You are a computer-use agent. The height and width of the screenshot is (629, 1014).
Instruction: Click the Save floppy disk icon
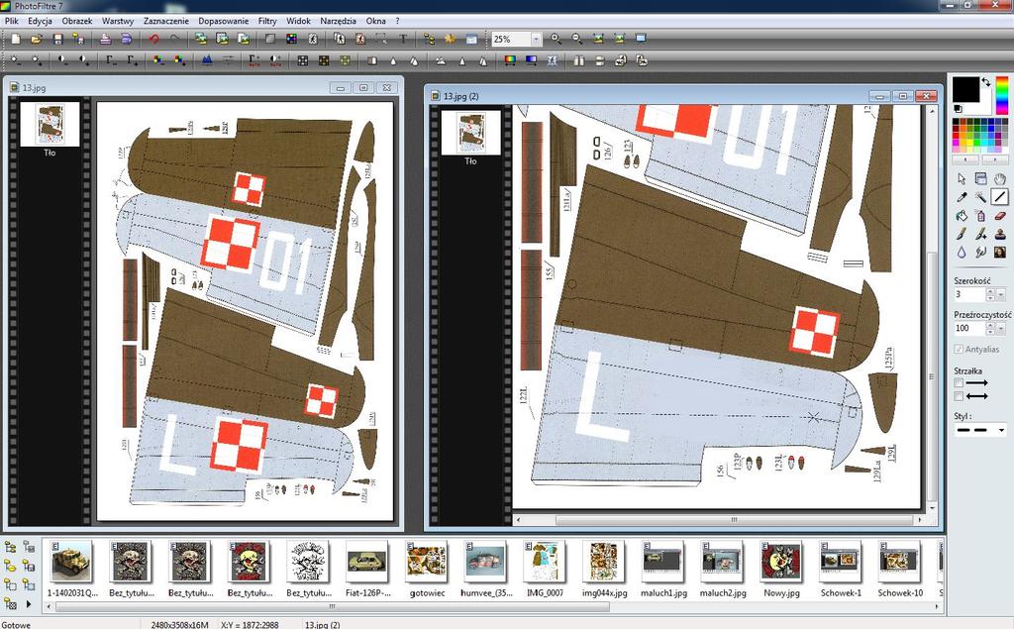coord(58,40)
